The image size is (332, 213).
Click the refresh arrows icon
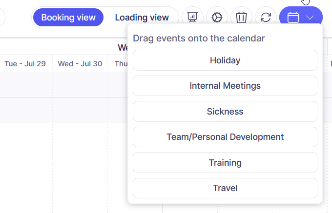266,18
